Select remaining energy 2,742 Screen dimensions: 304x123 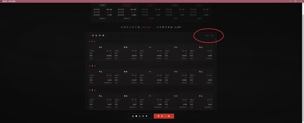coord(109,15)
